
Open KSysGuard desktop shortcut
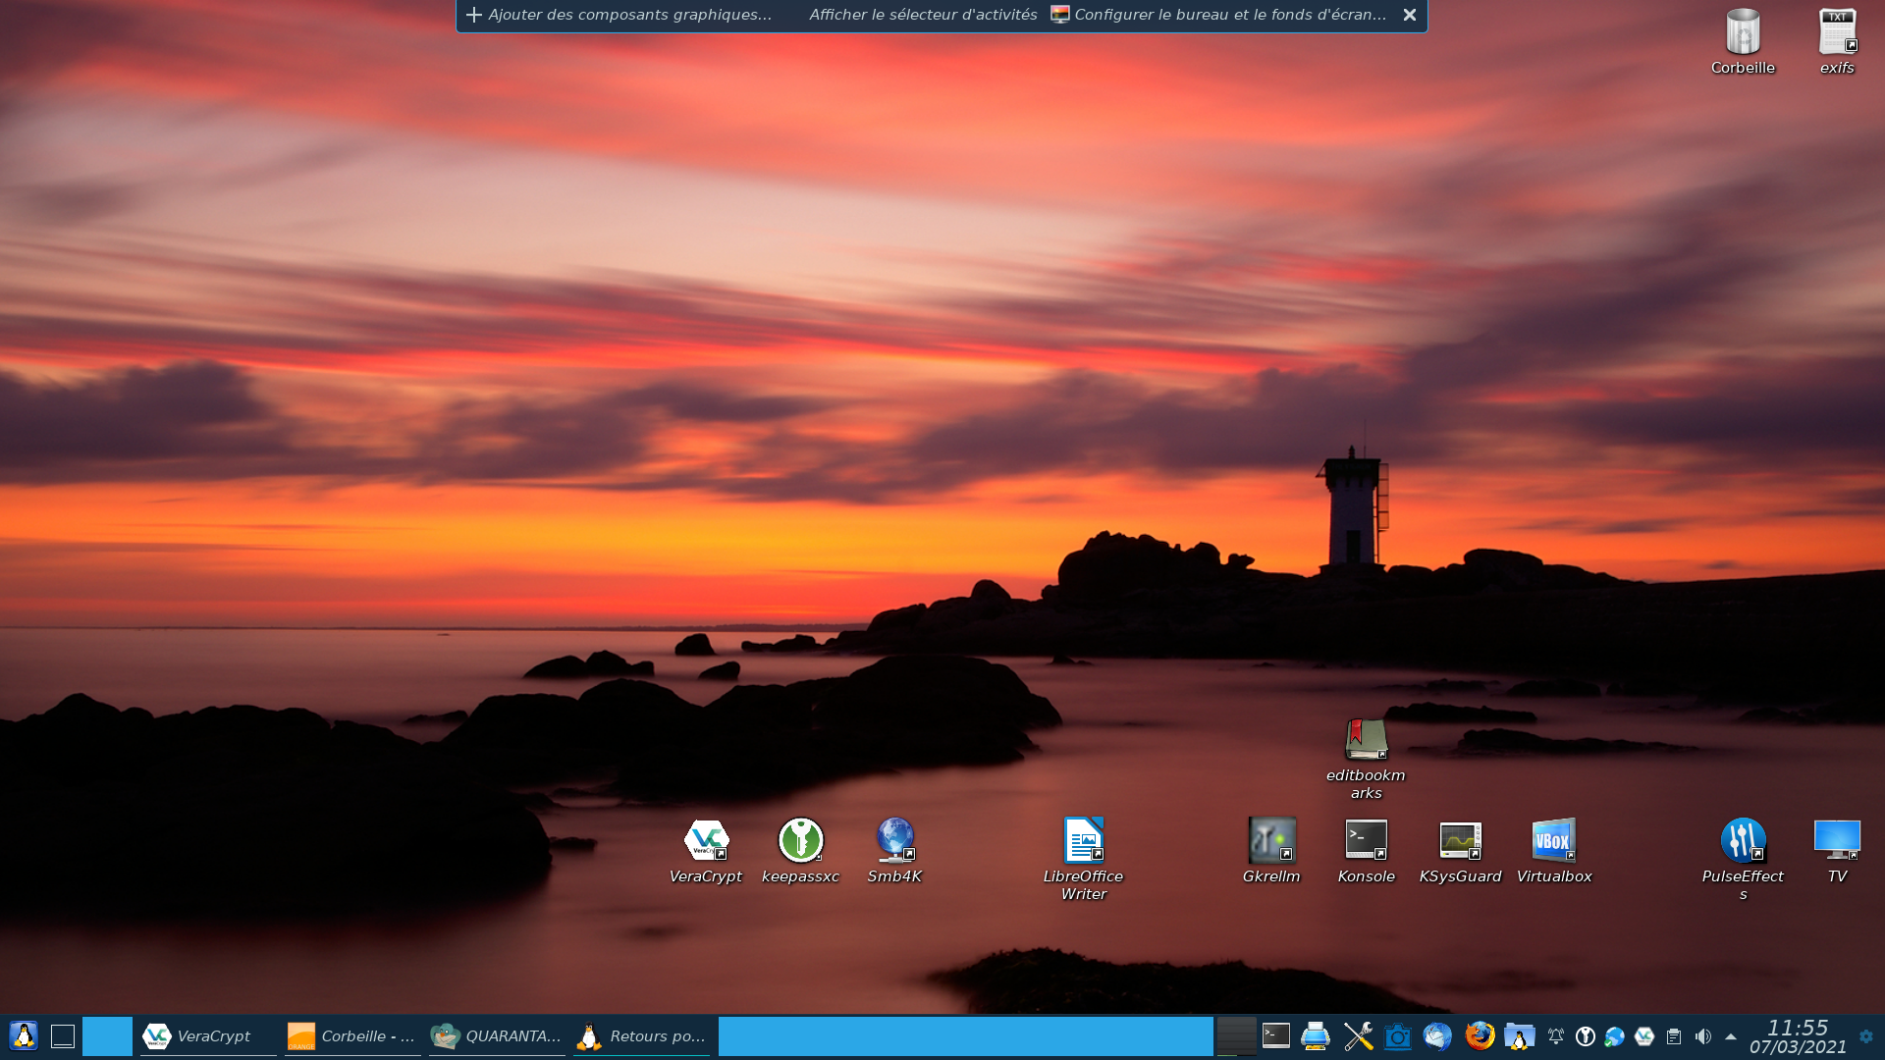1460,851
